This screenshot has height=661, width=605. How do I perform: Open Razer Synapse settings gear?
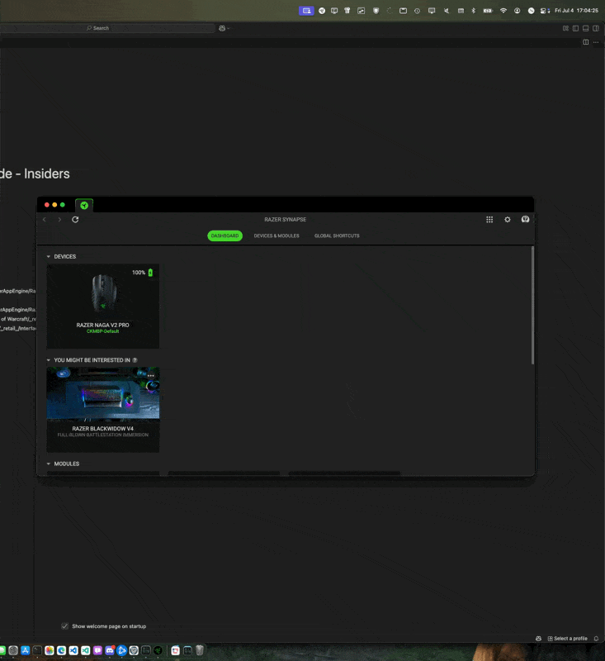(508, 220)
